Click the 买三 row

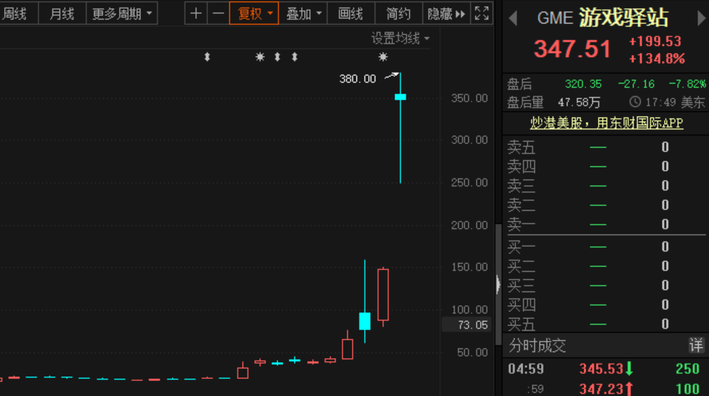click(606, 285)
